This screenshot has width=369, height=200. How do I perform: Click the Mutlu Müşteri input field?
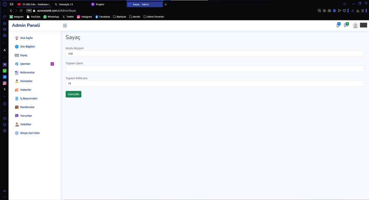coord(214,54)
